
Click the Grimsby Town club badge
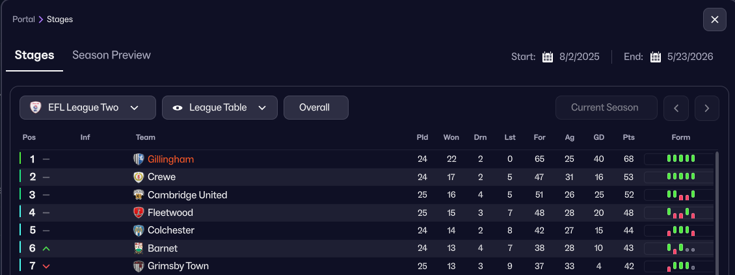coord(138,266)
